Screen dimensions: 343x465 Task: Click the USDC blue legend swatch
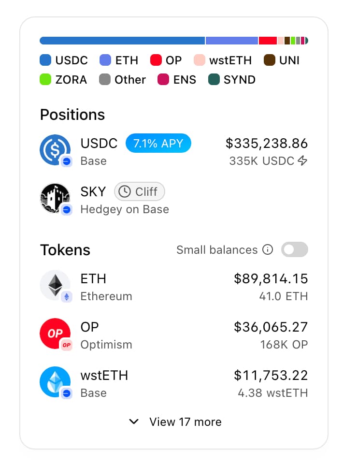tap(45, 60)
